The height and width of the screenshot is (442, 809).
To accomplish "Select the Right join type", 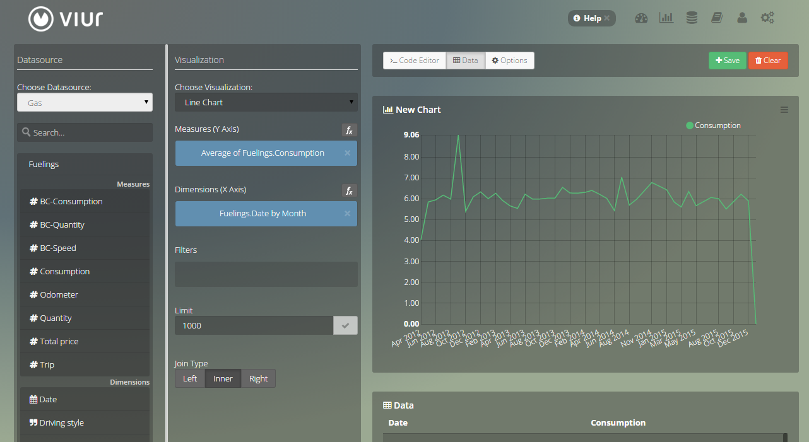I will pyautogui.click(x=258, y=379).
